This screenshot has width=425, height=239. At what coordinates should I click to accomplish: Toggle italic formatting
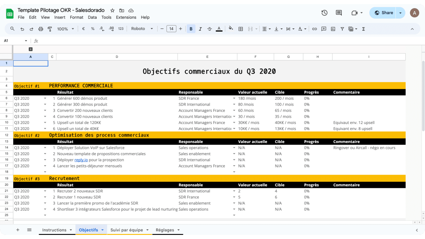coord(200,29)
